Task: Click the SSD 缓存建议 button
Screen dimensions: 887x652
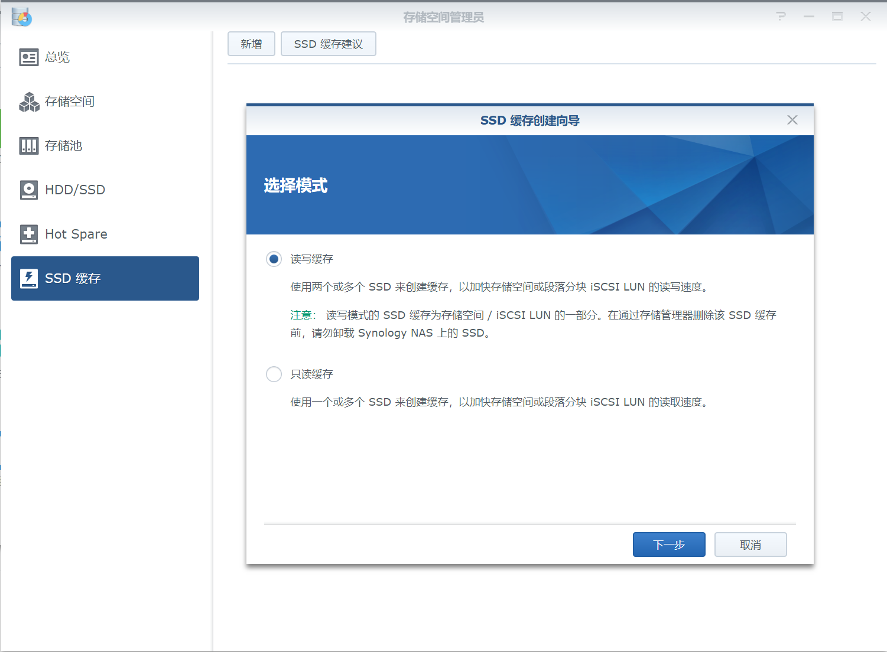Action: (329, 44)
